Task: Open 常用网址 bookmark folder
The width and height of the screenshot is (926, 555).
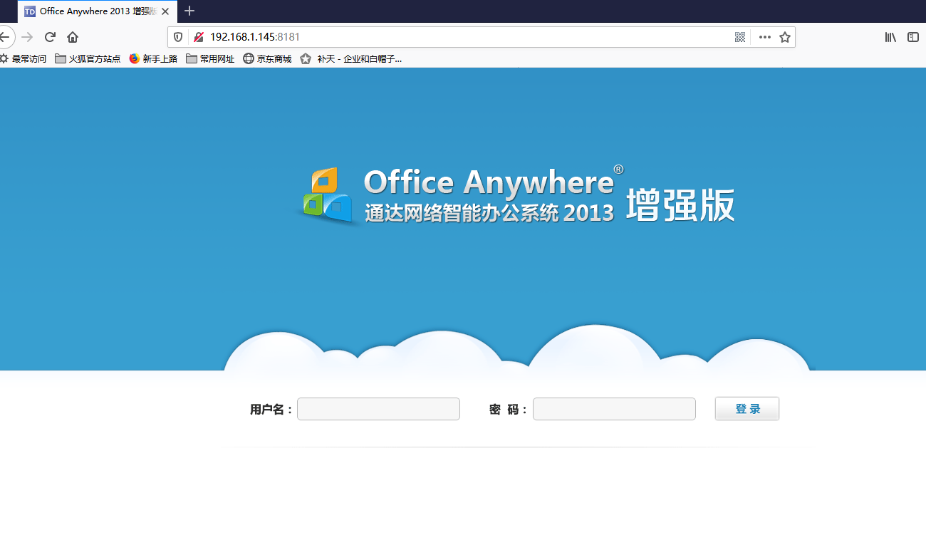Action: pyautogui.click(x=210, y=59)
